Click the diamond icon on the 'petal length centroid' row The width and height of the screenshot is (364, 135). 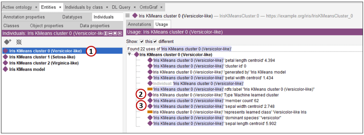150,60
